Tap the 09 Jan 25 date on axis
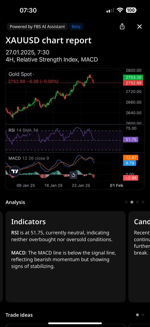The height and width of the screenshot is (327, 150). pos(26,185)
